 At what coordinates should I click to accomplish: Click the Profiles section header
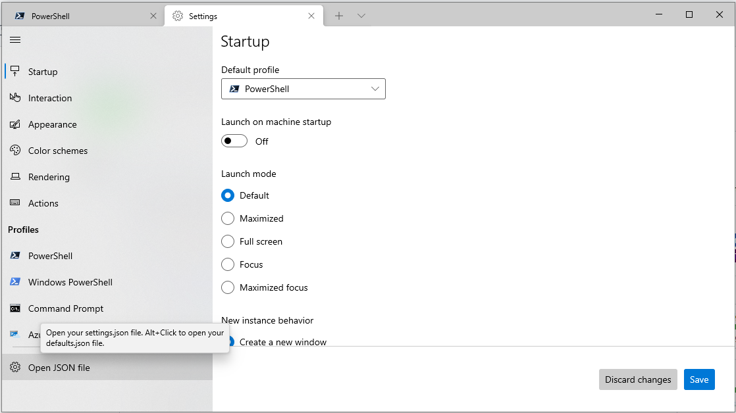(23, 230)
